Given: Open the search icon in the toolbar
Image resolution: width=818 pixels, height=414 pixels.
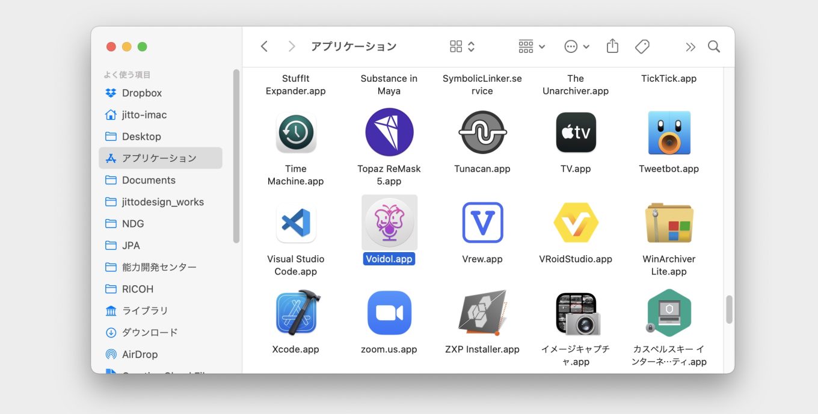Looking at the screenshot, I should point(713,46).
